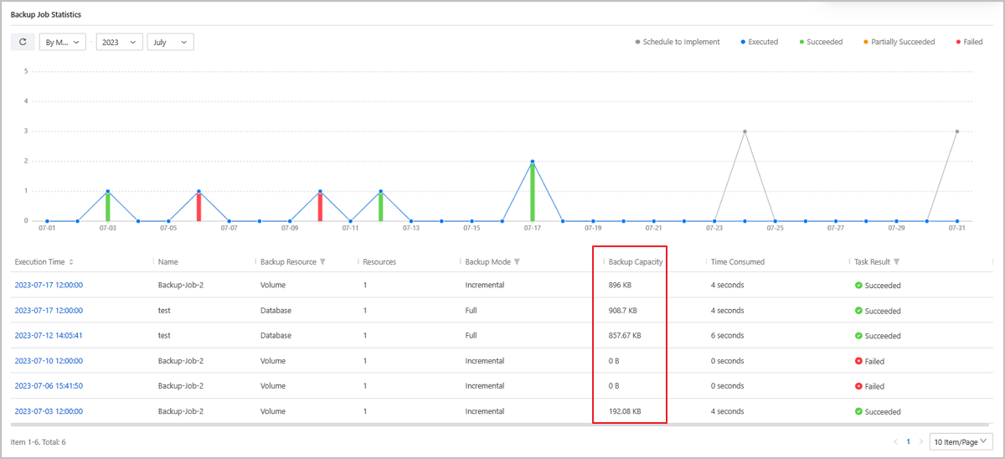Image resolution: width=1005 pixels, height=459 pixels.
Task: Toggle the Executed legend series
Action: [759, 42]
